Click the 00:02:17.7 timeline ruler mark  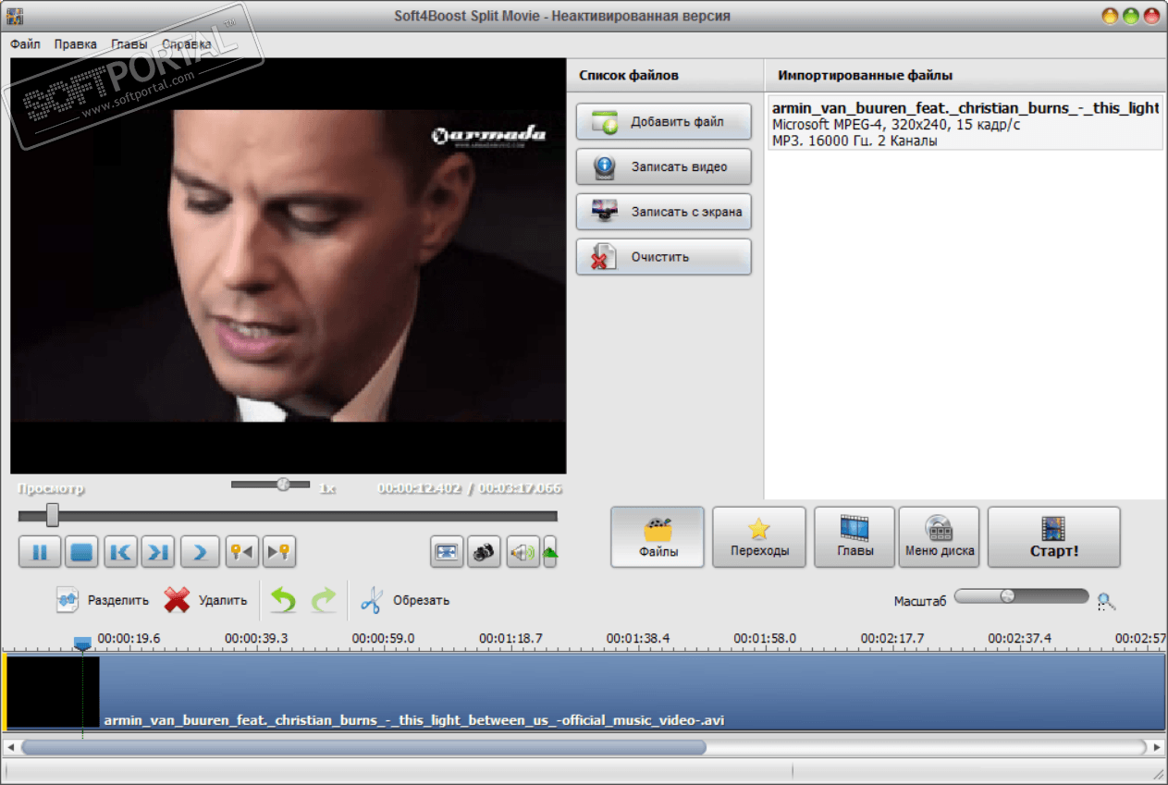[x=892, y=638]
